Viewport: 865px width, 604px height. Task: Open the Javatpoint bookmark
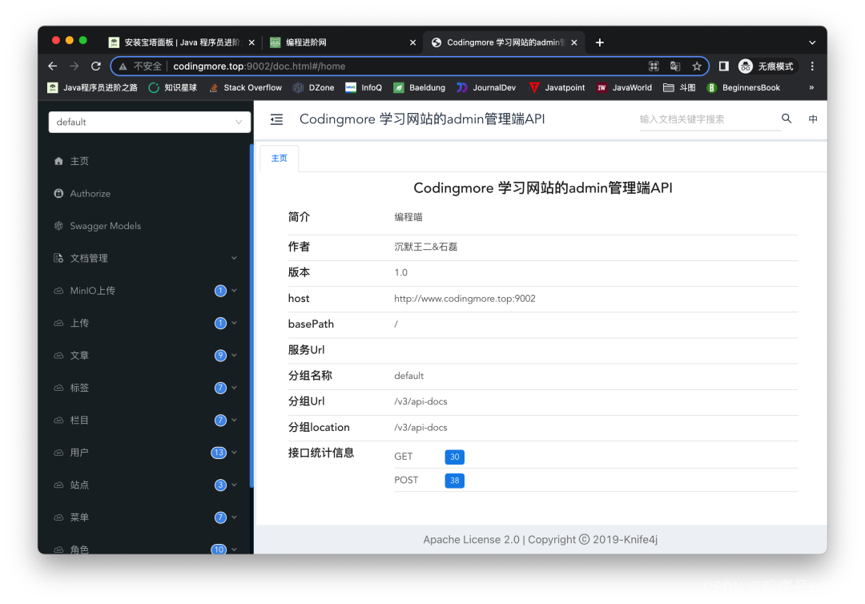click(x=557, y=87)
